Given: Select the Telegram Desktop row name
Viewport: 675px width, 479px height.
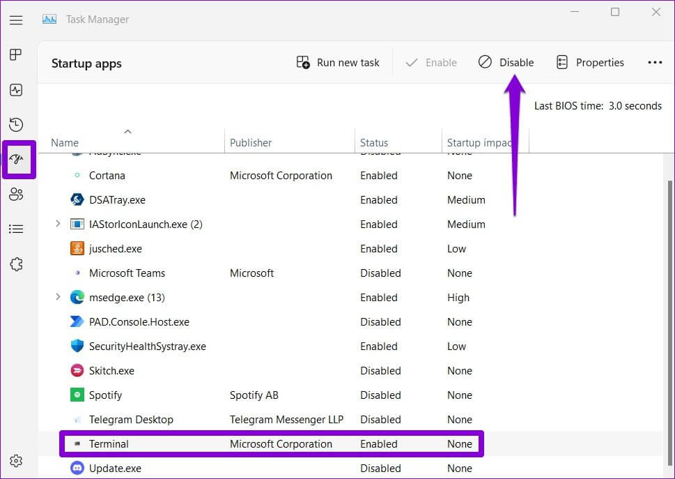Looking at the screenshot, I should point(131,420).
